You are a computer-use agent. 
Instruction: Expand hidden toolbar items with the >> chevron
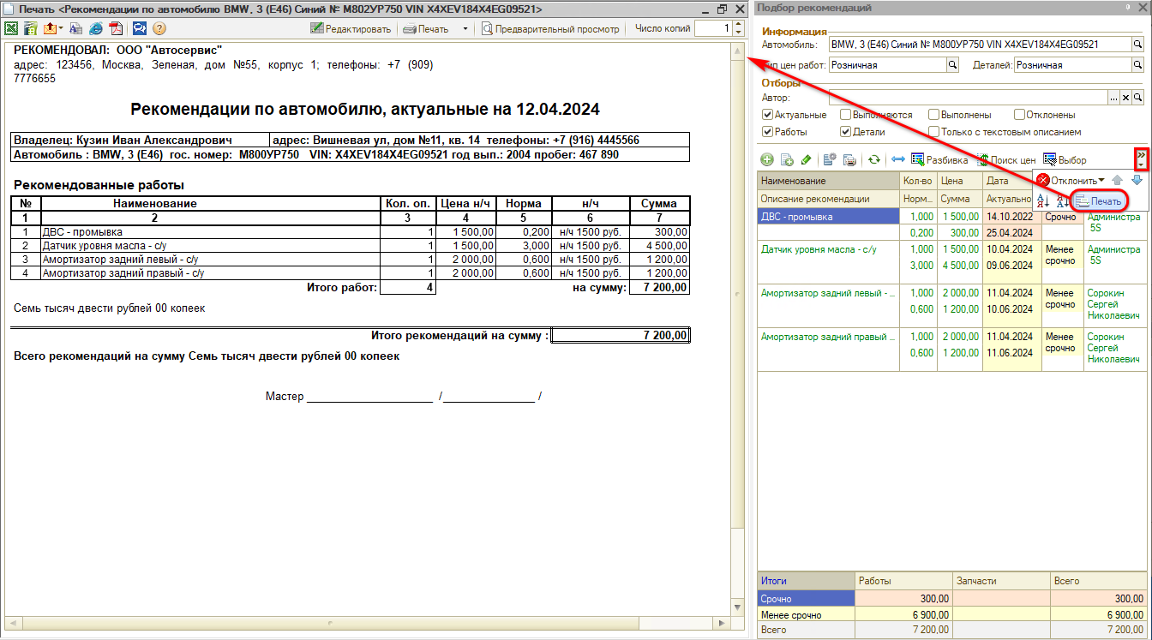tap(1141, 159)
